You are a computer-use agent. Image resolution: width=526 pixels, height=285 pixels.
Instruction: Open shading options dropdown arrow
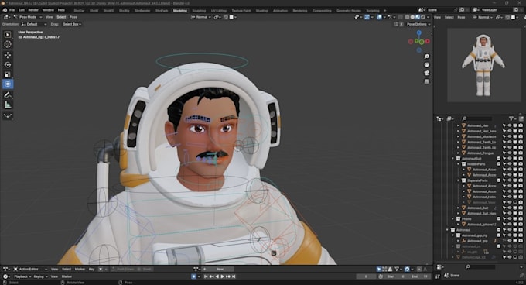point(429,17)
